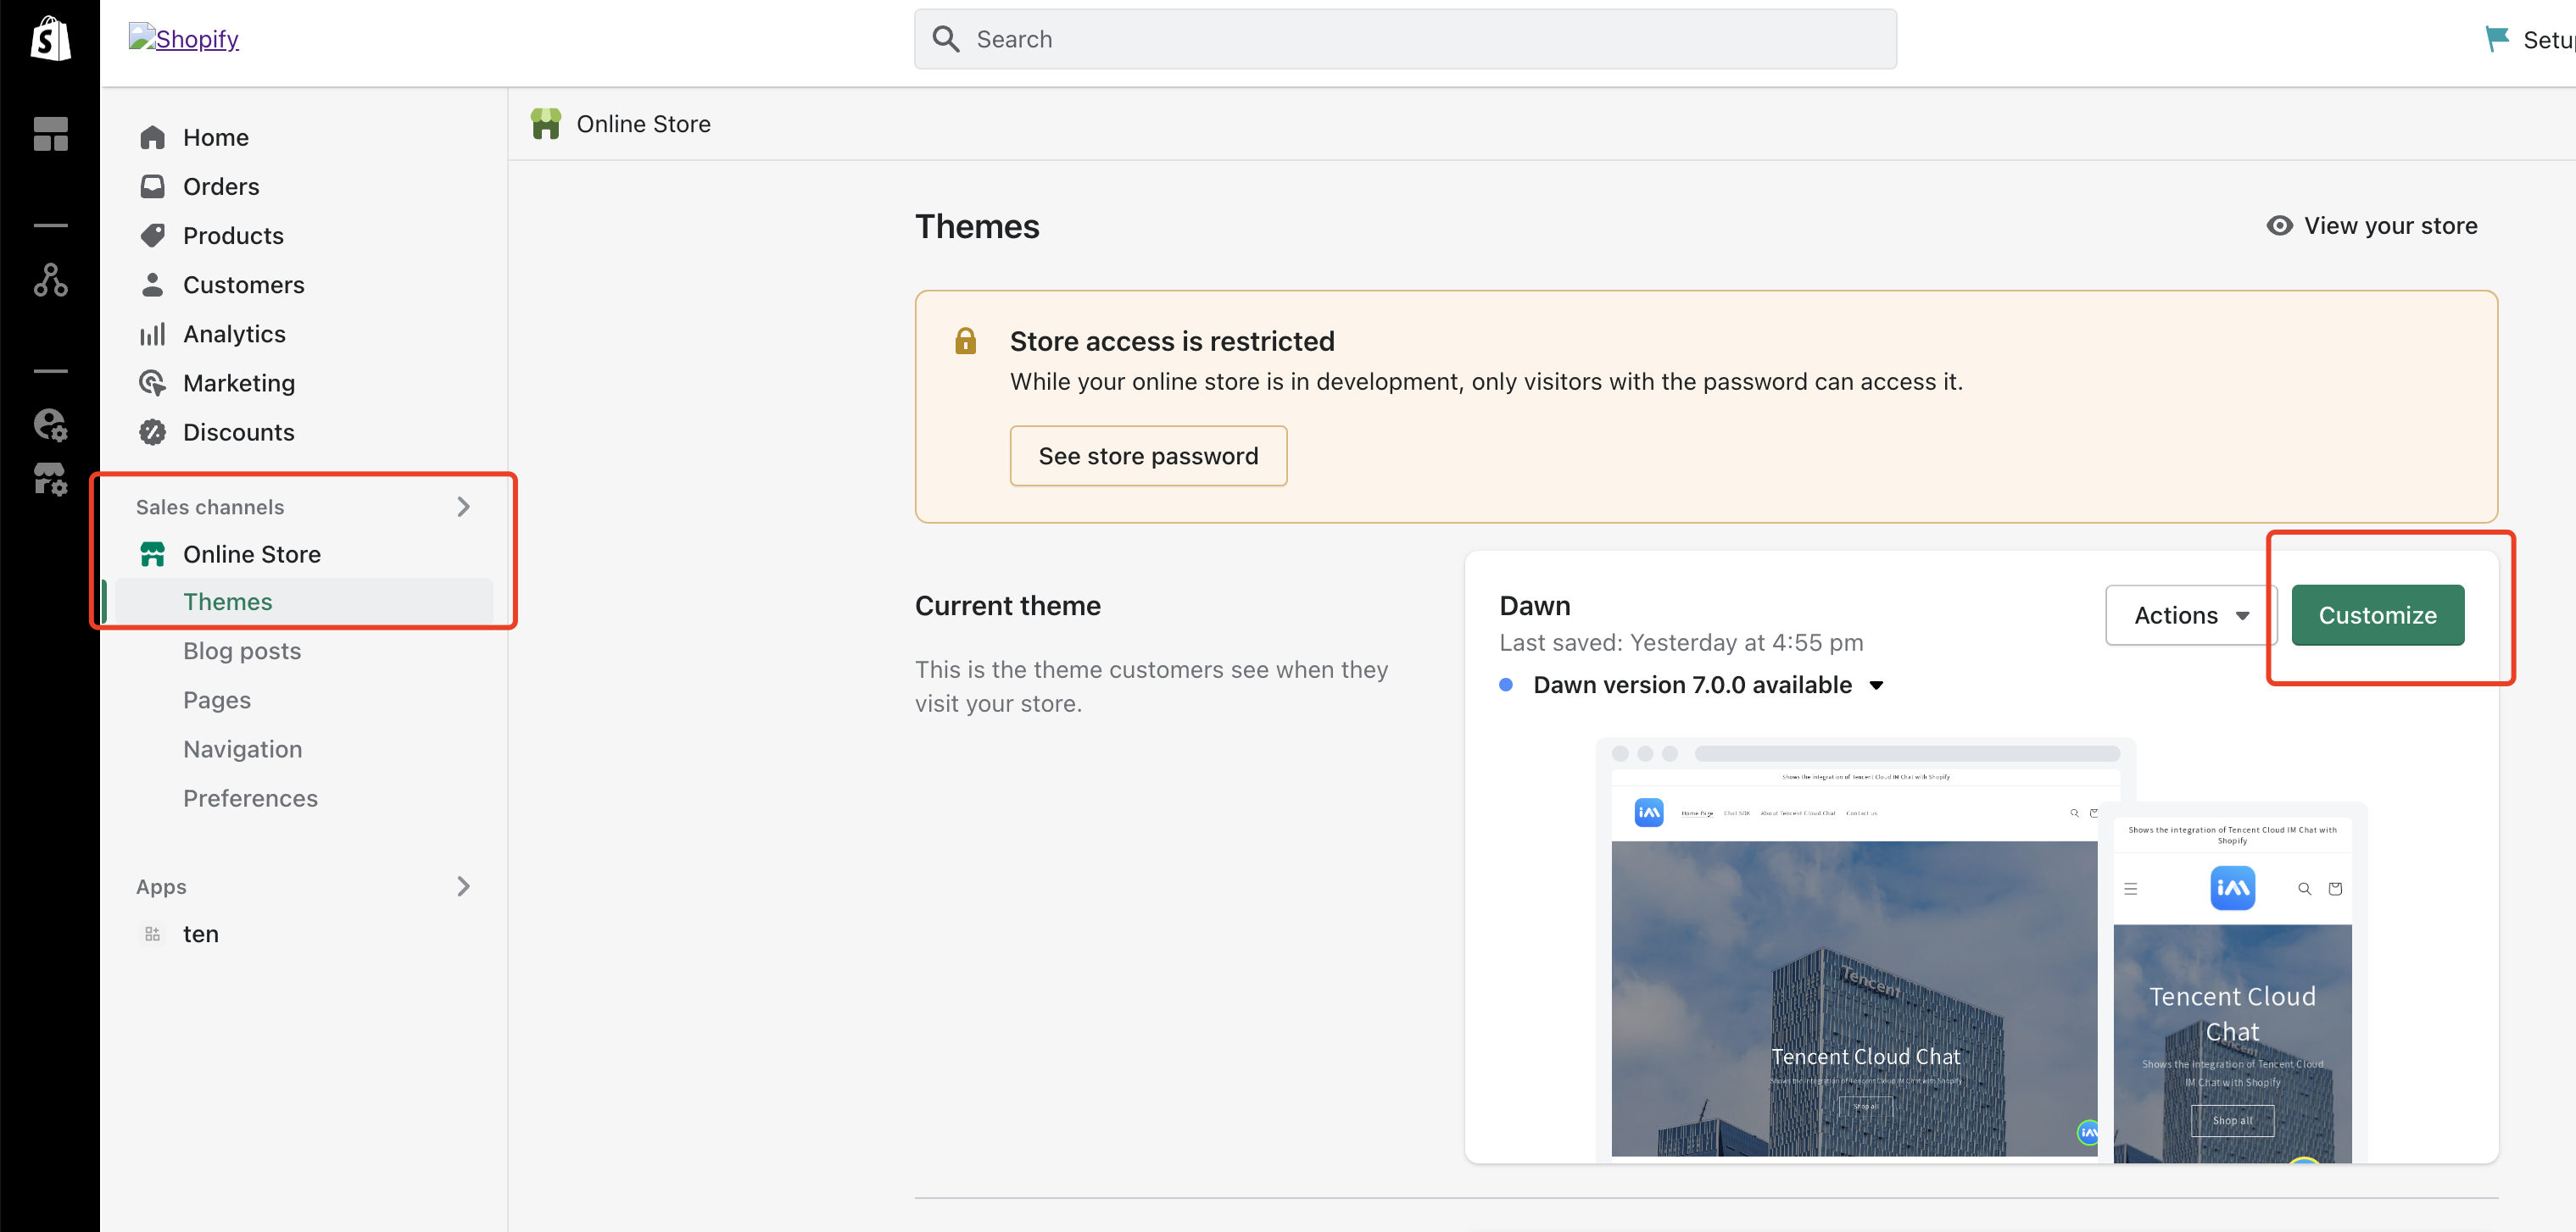Open the dashboard grid icon in dark rail
Screen dimensions: 2576x1232
(x=50, y=134)
